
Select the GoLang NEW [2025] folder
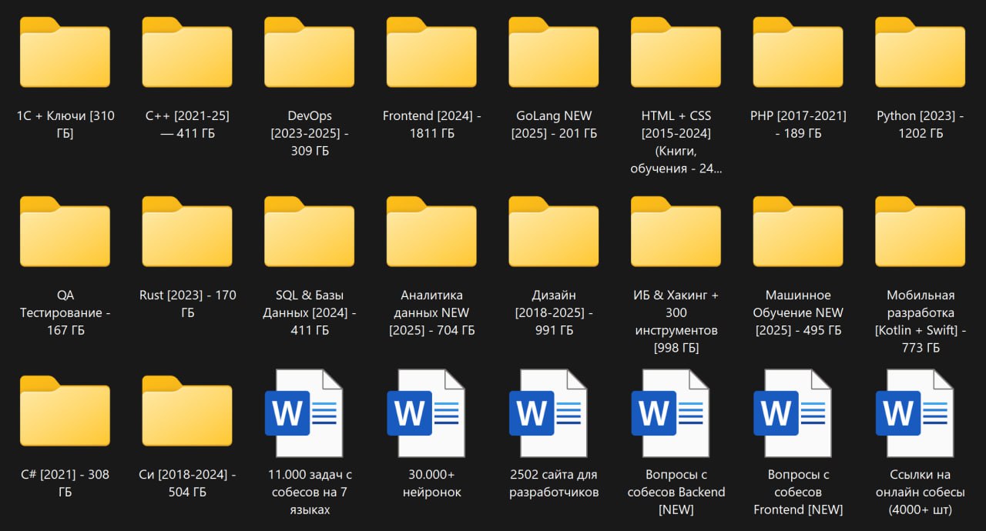554,52
